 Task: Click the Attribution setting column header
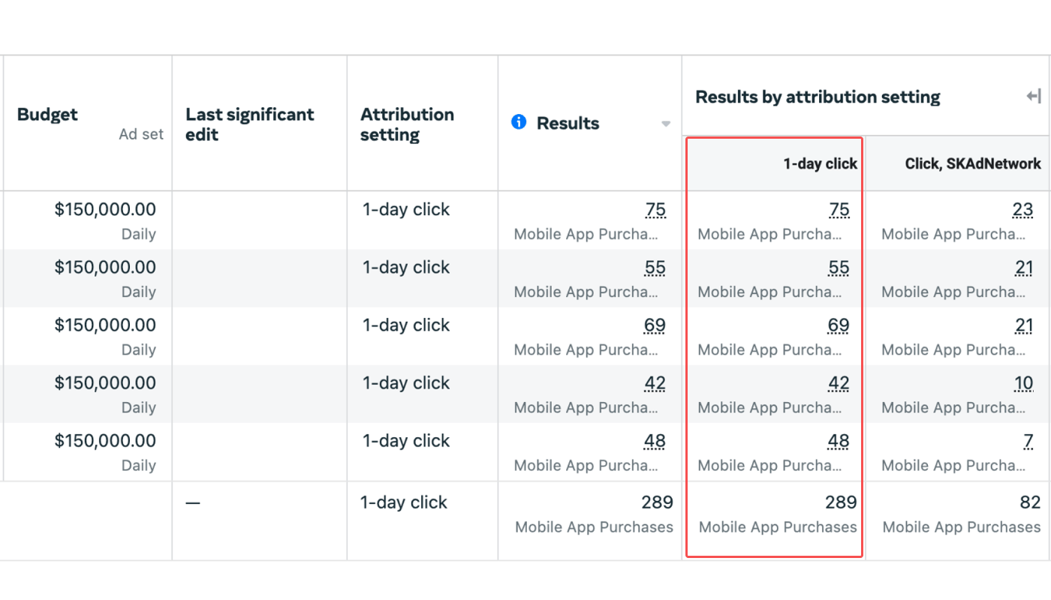pyautogui.click(x=407, y=124)
